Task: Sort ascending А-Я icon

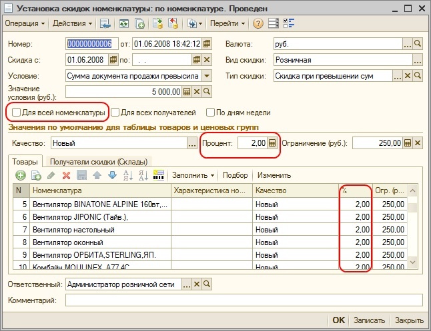Action: pyautogui.click(x=128, y=175)
